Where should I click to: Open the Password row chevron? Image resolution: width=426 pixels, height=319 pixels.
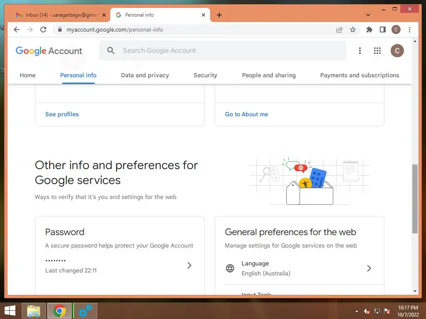tap(189, 265)
